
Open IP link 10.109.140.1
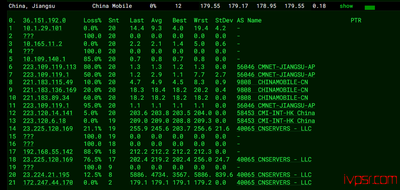point(44,59)
